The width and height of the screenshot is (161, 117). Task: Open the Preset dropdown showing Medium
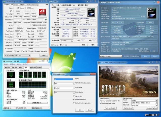(144, 100)
